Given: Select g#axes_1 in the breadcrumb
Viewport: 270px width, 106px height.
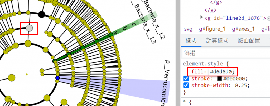Looking at the screenshot, I should tap(243, 29).
